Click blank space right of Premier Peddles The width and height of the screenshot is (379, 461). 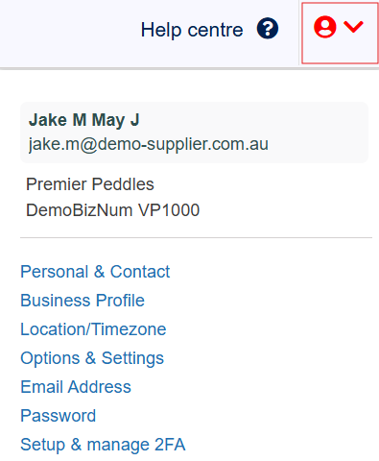(x=262, y=184)
